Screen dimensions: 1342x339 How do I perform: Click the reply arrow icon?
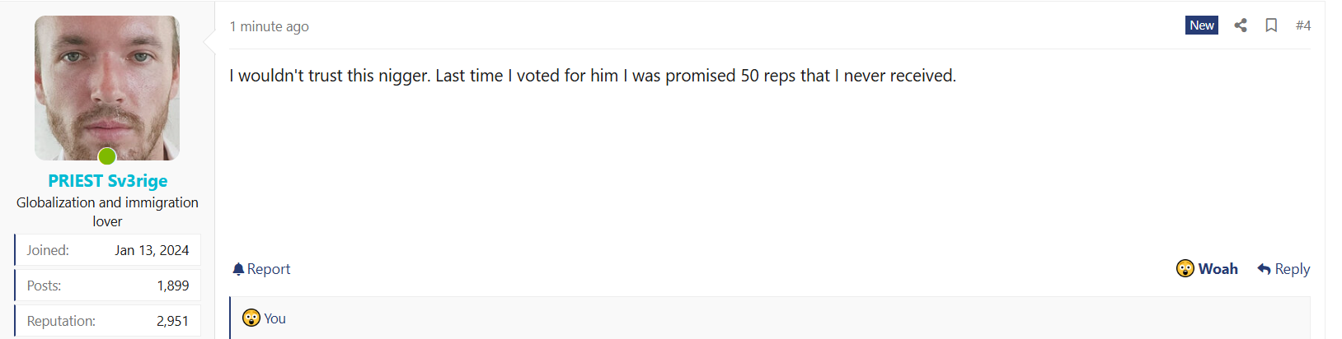point(1264,269)
